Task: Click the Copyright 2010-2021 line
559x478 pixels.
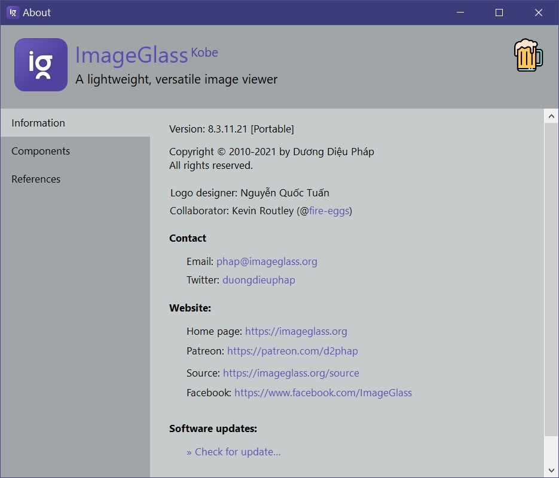Action: tap(271, 152)
